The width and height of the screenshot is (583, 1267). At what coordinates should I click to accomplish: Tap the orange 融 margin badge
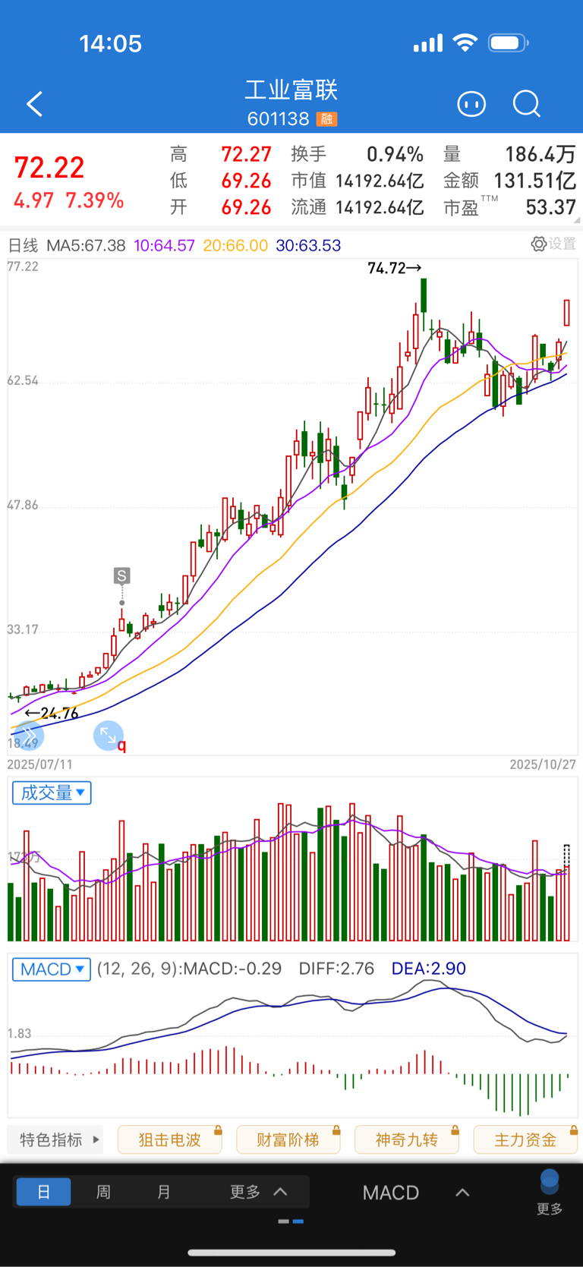pyautogui.click(x=326, y=119)
